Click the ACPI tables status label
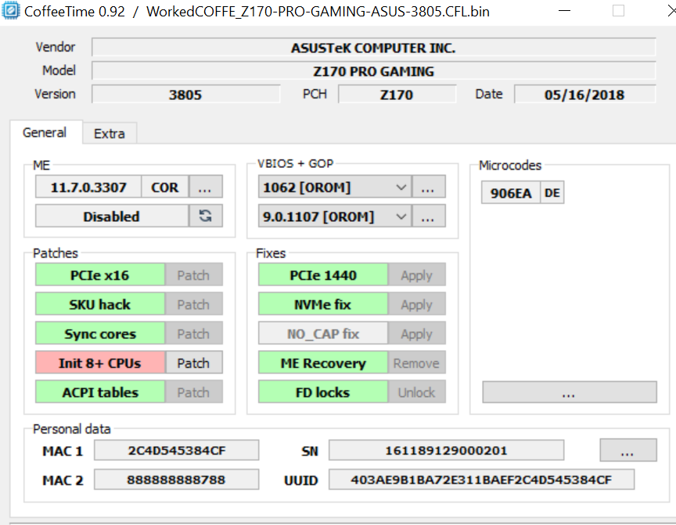This screenshot has width=676, height=525. 100,391
